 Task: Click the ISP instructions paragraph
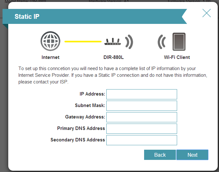coord(113,75)
